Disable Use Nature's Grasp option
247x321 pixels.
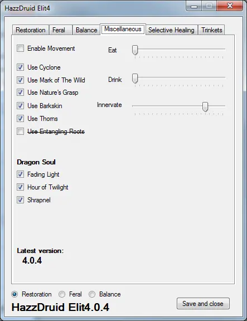pyautogui.click(x=20, y=93)
